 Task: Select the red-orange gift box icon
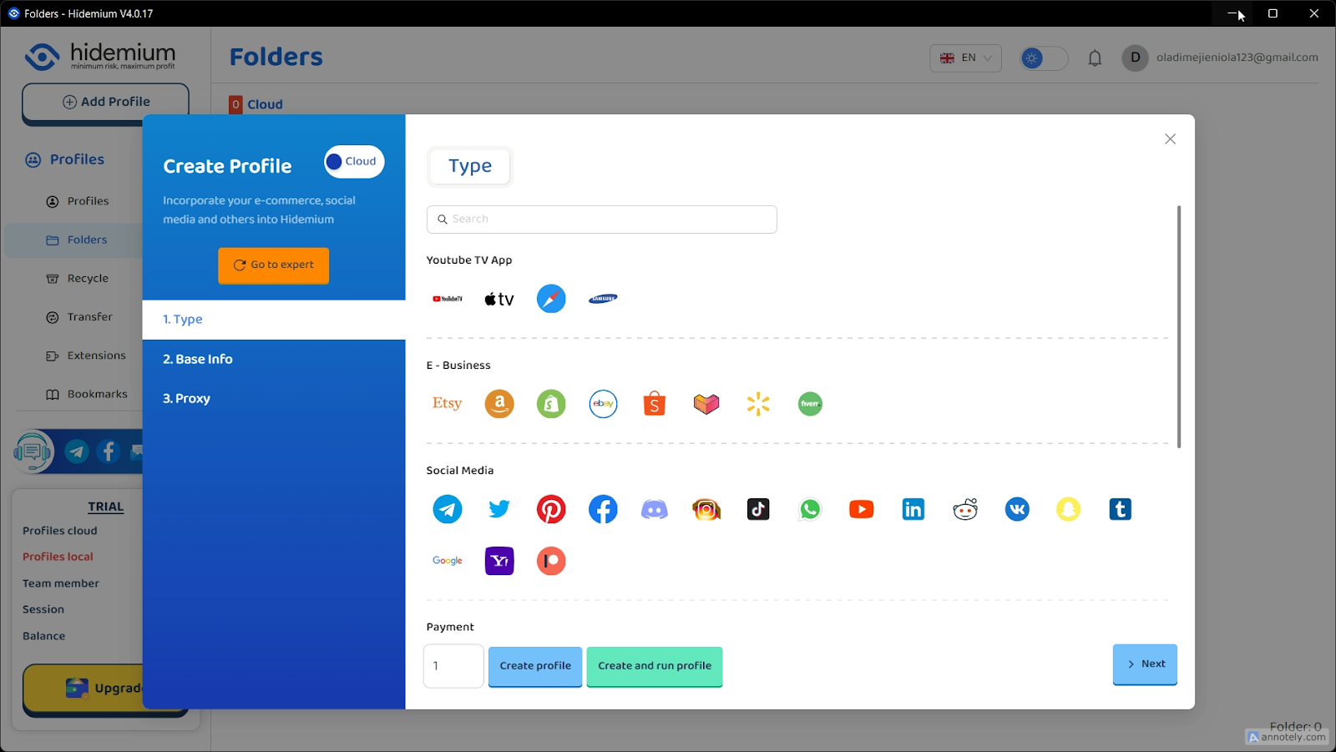[x=706, y=404]
